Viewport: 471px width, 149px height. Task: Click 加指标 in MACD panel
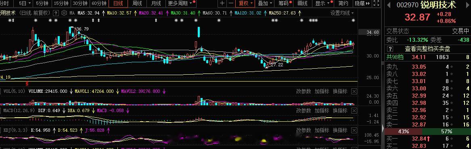[x=322, y=111]
